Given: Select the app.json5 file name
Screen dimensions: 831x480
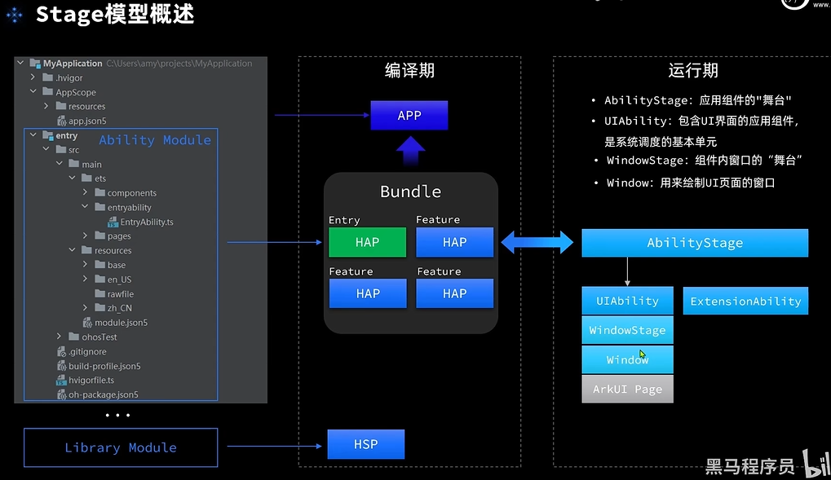Looking at the screenshot, I should coord(87,121).
